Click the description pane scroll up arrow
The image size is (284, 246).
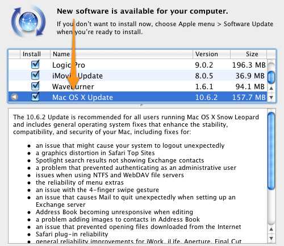pos(272,229)
